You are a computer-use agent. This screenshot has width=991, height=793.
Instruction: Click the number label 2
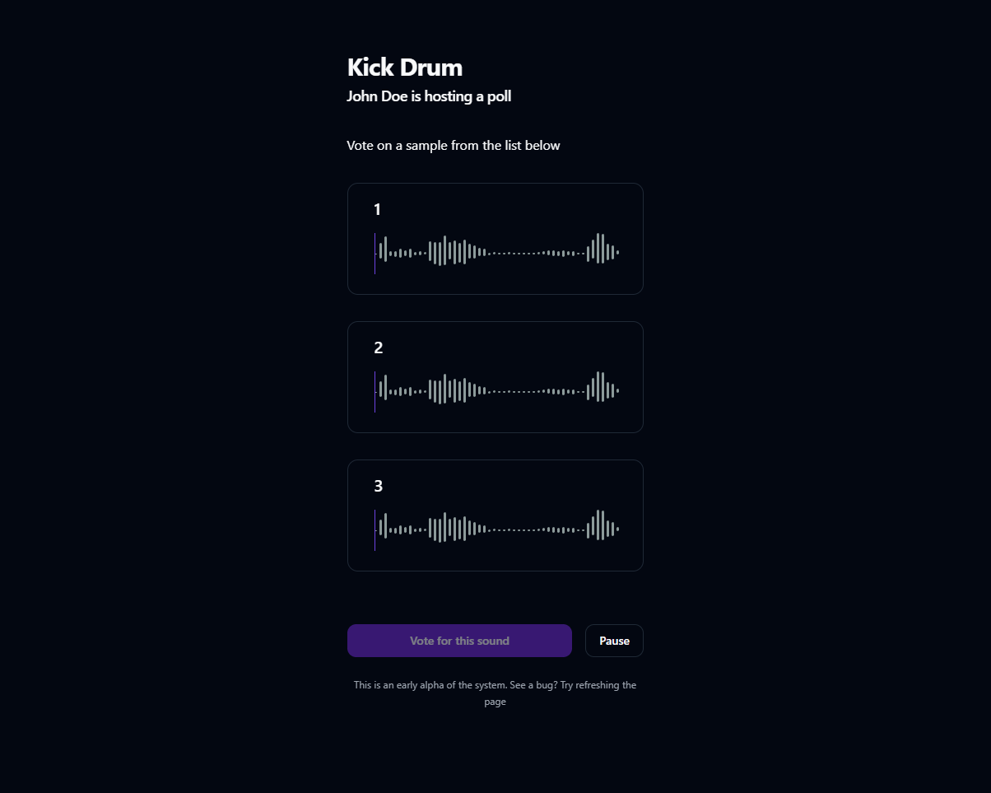378,348
